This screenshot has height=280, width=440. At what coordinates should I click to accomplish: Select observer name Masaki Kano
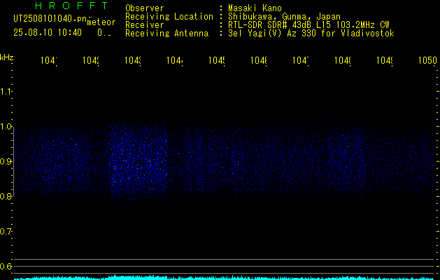click(x=255, y=8)
